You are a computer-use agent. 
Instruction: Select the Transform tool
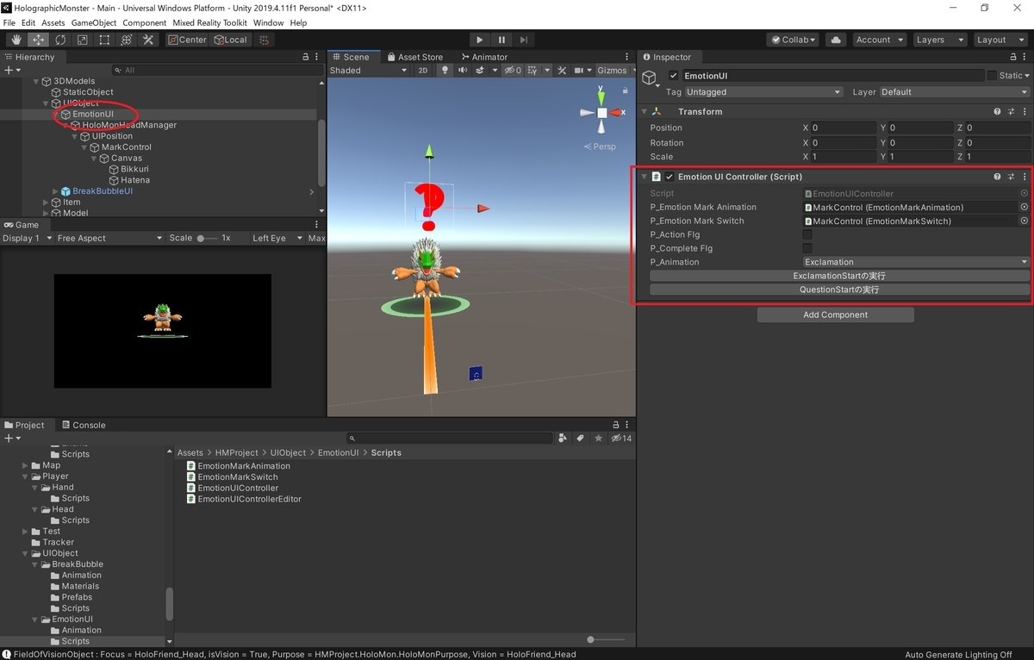click(x=127, y=40)
